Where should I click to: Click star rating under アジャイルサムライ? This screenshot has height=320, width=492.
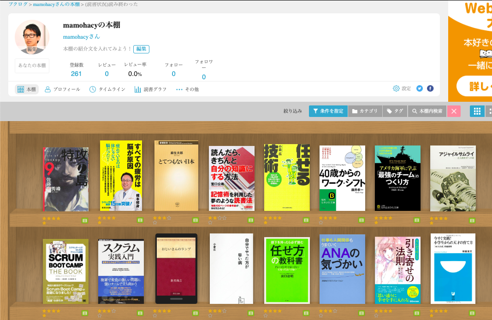(439, 221)
